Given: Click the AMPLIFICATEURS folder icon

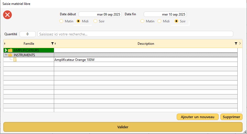Looking at the screenshot, I should (10, 50).
